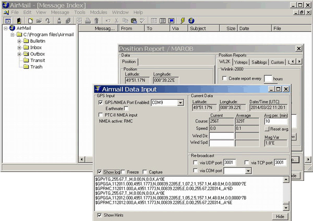Check the via UDP port option

pyautogui.click(x=195, y=163)
